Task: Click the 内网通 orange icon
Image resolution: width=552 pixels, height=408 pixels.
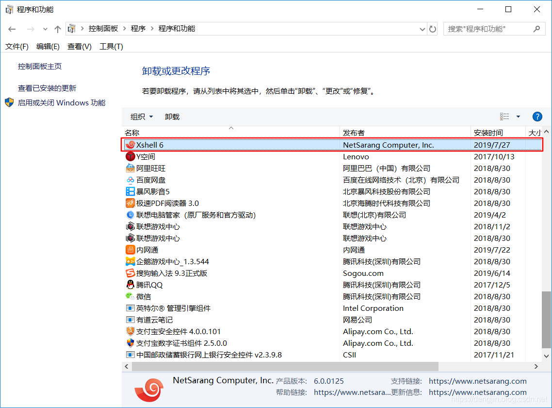Action: click(130, 249)
